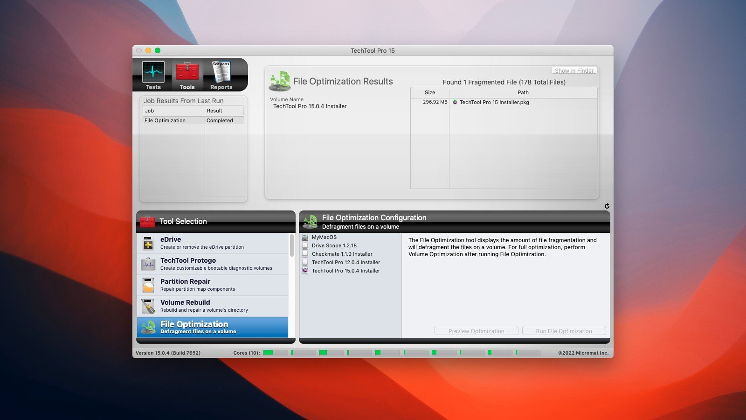
Task: Select the File Optimization tool icon
Action: point(148,327)
